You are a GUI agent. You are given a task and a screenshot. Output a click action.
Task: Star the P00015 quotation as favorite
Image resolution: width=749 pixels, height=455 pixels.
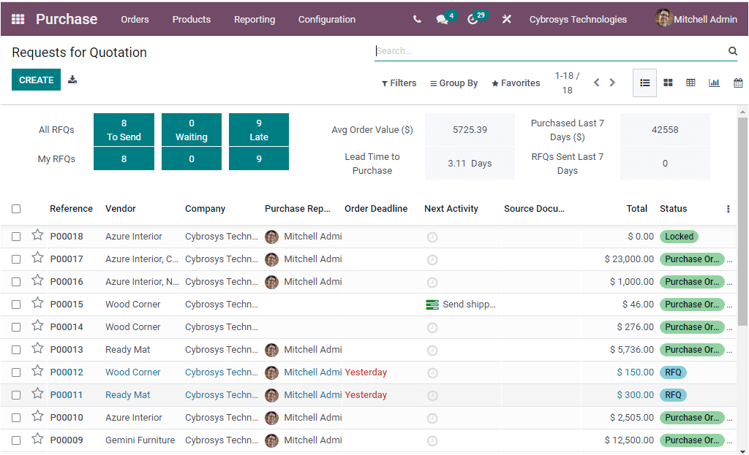pos(37,303)
